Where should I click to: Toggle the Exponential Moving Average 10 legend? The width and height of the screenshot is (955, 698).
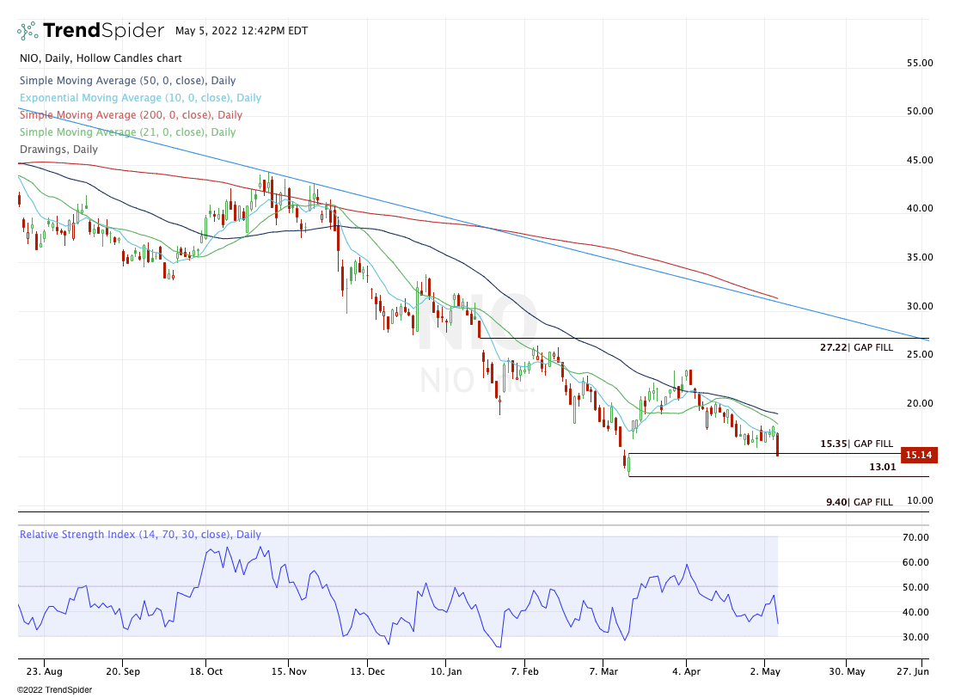[139, 98]
